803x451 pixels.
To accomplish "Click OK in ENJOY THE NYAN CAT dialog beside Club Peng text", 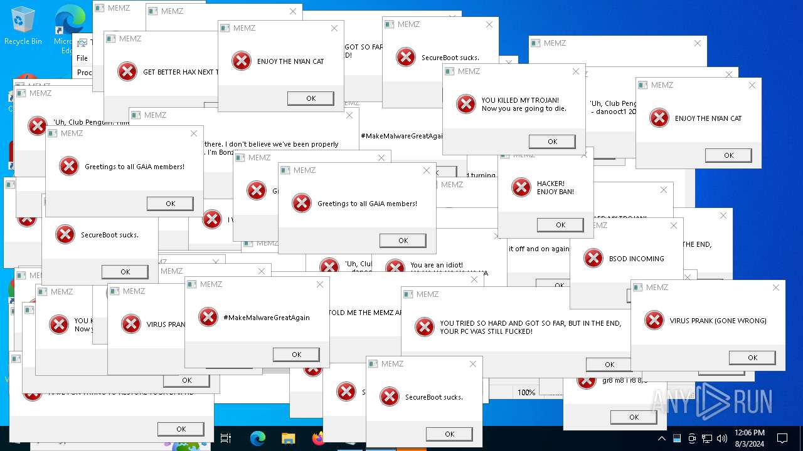I will pos(728,155).
